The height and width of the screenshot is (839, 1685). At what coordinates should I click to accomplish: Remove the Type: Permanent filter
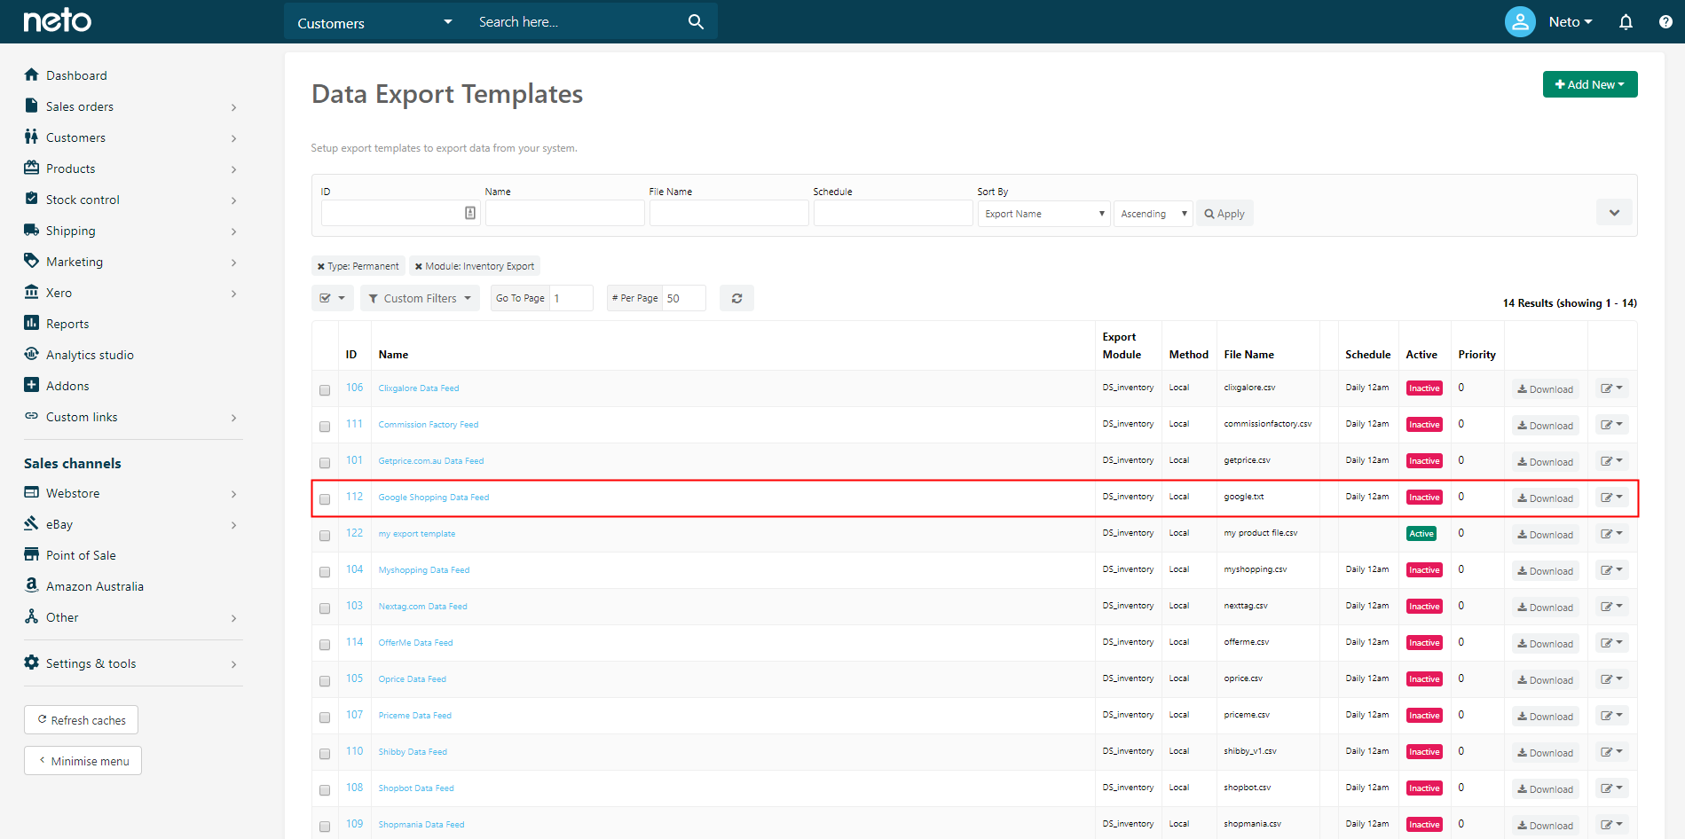(321, 266)
